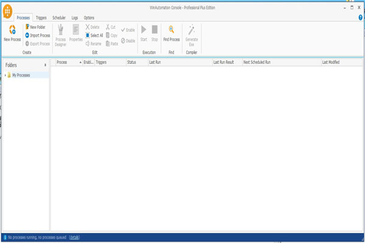Create a New Folder
The height and width of the screenshot is (243, 365).
35,27
